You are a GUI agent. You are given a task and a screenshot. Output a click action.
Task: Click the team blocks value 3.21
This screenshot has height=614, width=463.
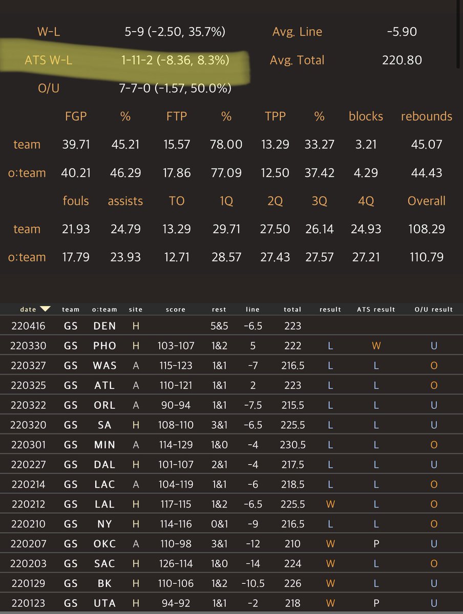[366, 145]
